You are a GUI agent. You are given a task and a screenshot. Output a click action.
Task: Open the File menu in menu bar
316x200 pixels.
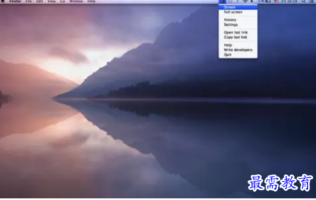pos(29,1)
